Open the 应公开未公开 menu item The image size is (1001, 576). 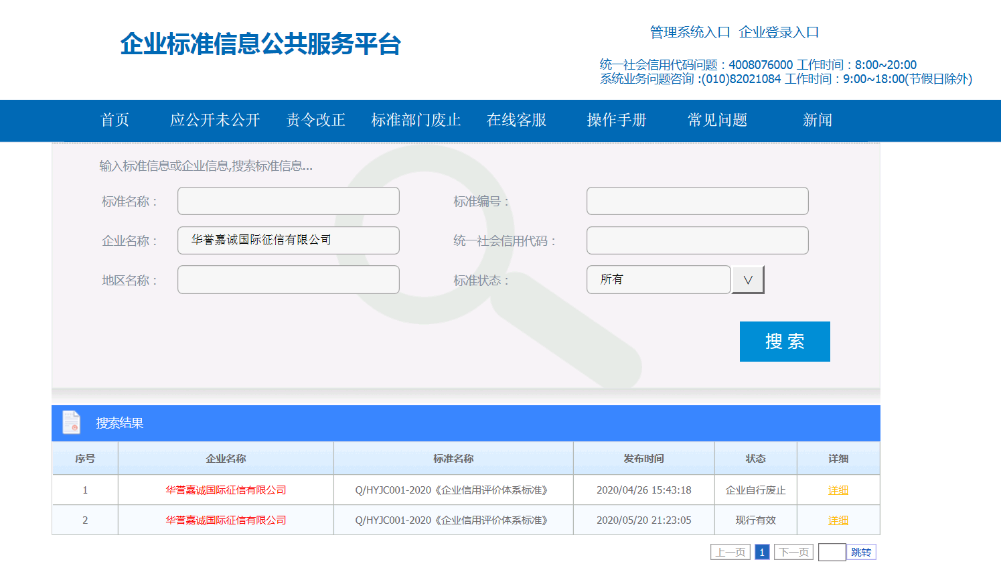(x=215, y=121)
